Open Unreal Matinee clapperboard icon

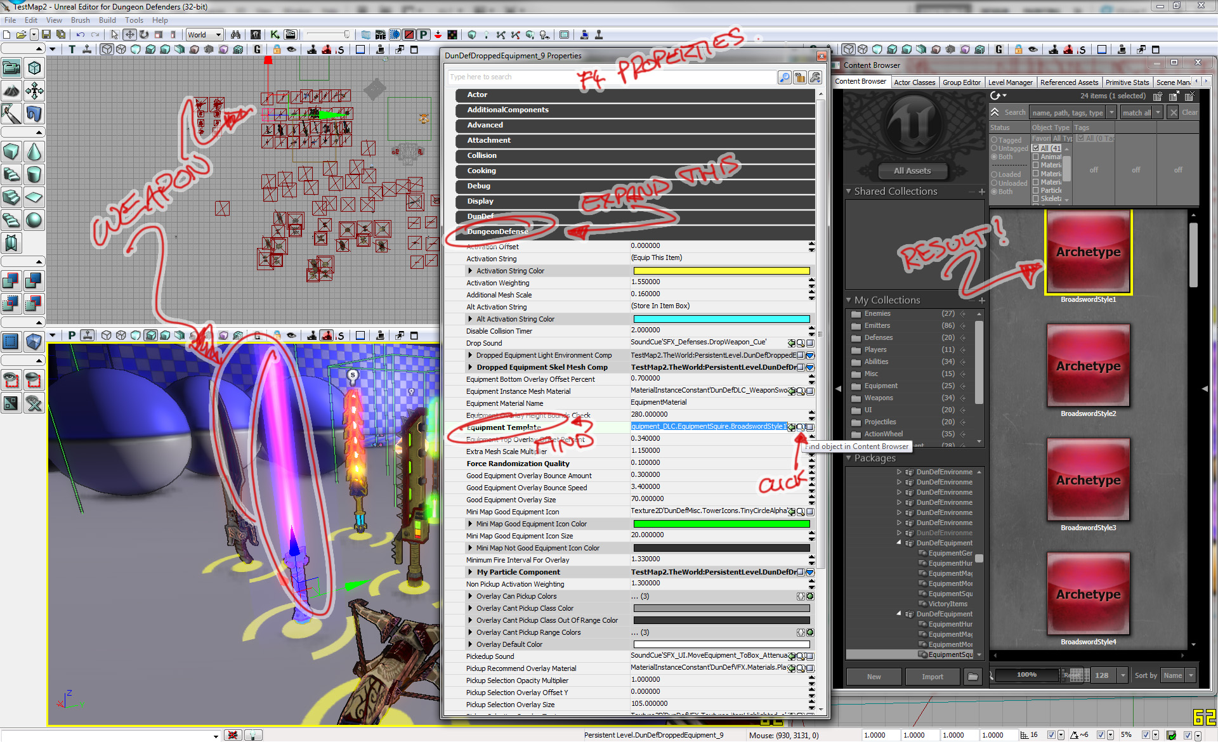point(291,35)
